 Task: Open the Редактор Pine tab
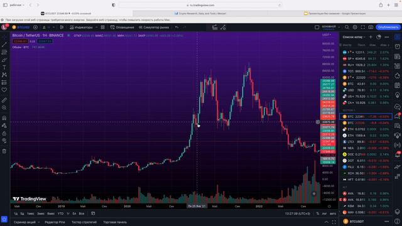(x=55, y=222)
